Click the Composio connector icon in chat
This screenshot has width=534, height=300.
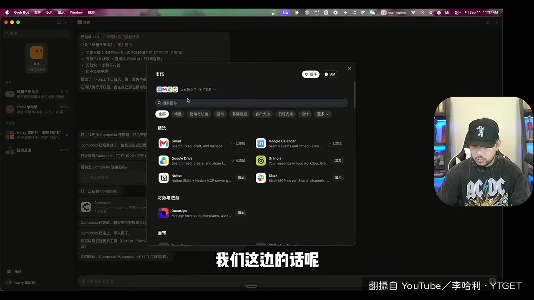click(x=86, y=207)
